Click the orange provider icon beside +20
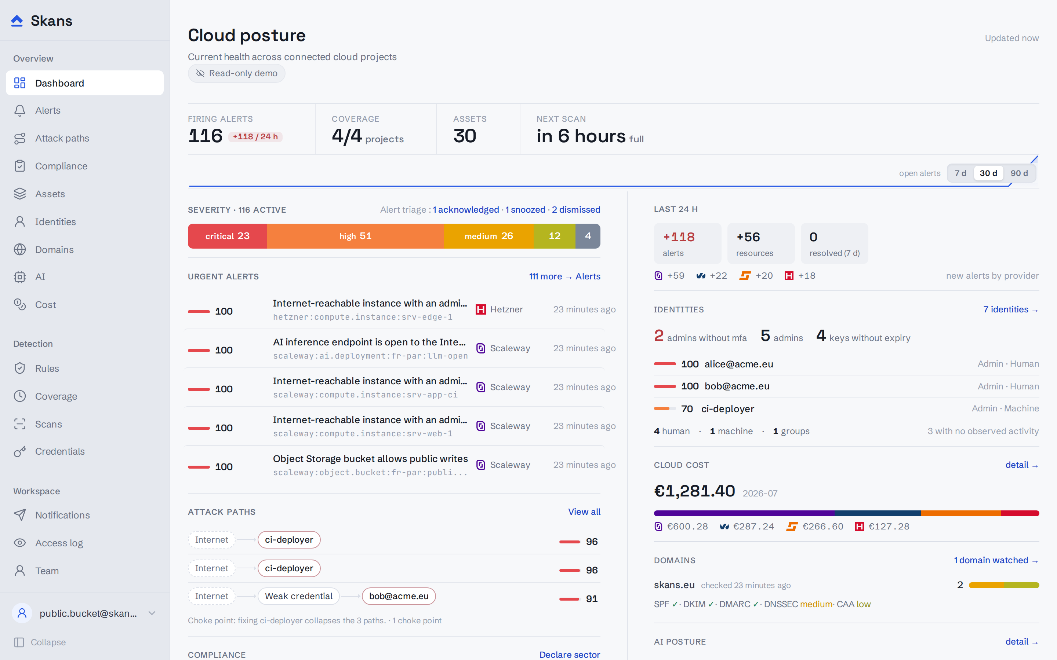Screen dimensions: 1057x660 tap(744, 276)
